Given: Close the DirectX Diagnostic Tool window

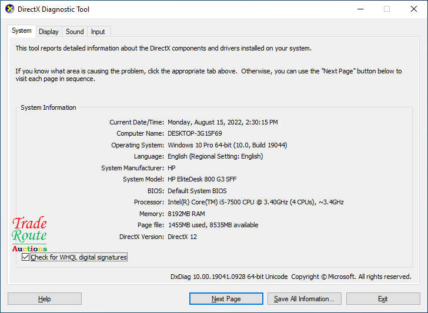Looking at the screenshot, I should coord(413,9).
